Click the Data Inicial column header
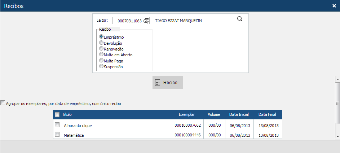 tap(239, 114)
